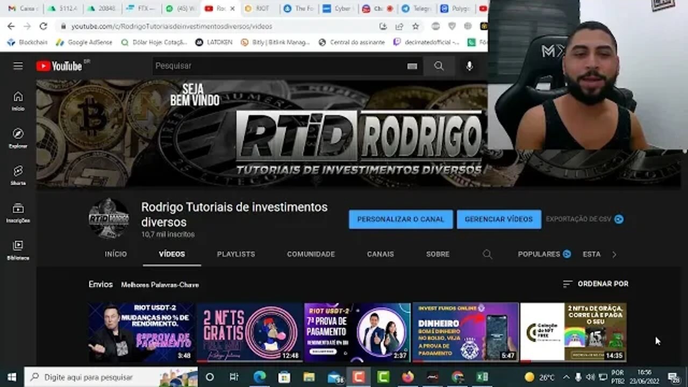688x387 pixels.
Task: Click PERSONALIZAR O CANAL button
Action: (401, 219)
